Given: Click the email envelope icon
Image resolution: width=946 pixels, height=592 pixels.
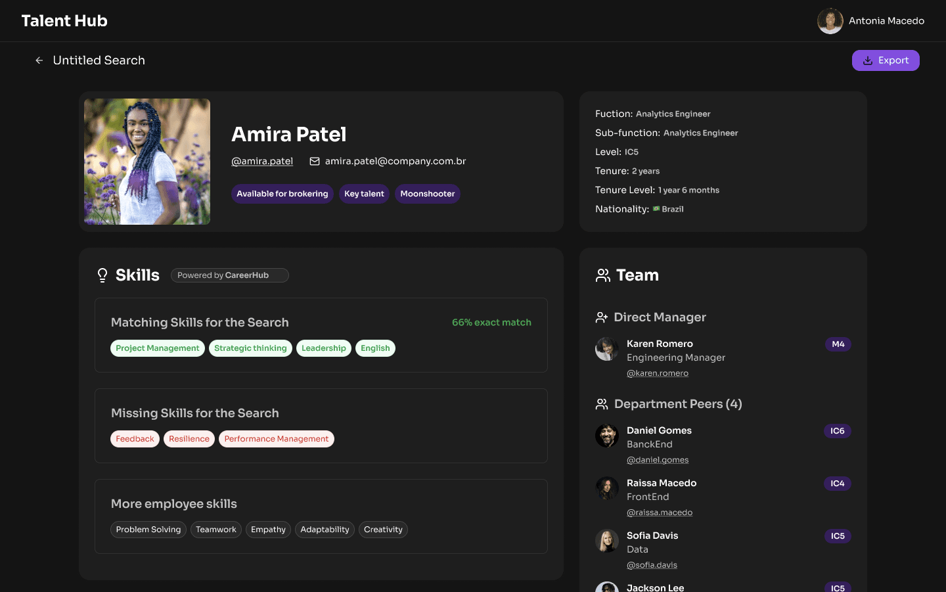Looking at the screenshot, I should [315, 161].
